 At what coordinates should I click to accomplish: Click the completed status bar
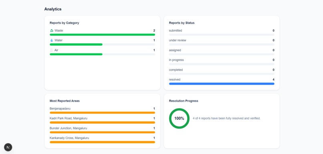222,74
